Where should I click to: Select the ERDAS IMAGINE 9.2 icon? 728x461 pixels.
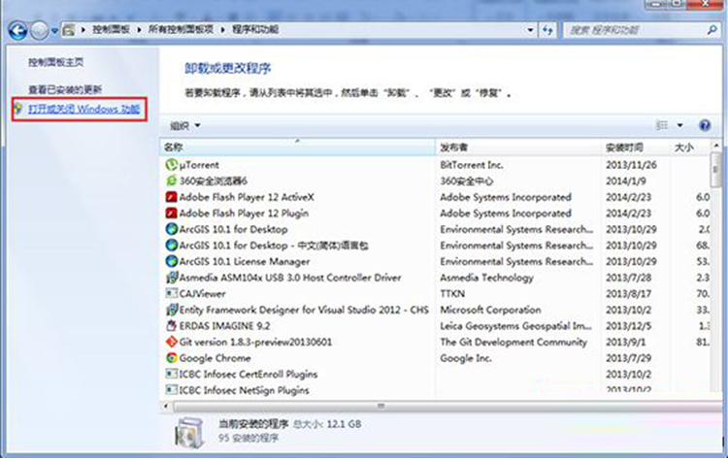click(x=171, y=326)
